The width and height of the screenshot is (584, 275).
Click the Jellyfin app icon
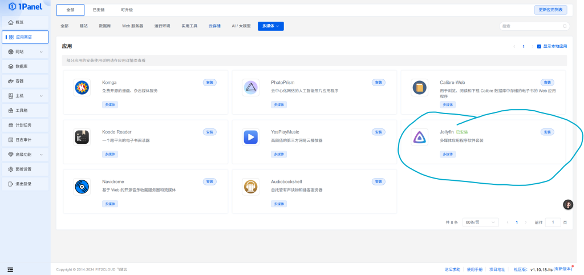(x=420, y=137)
